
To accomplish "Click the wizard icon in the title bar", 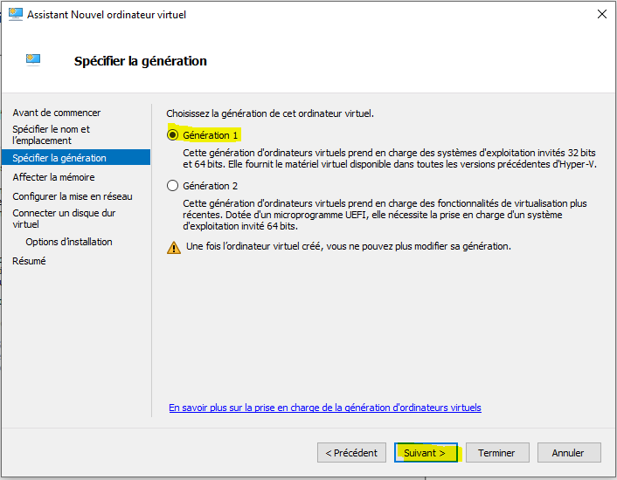I will tap(16, 15).
